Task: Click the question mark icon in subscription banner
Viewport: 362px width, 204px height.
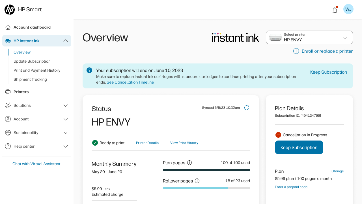Action: (x=89, y=70)
